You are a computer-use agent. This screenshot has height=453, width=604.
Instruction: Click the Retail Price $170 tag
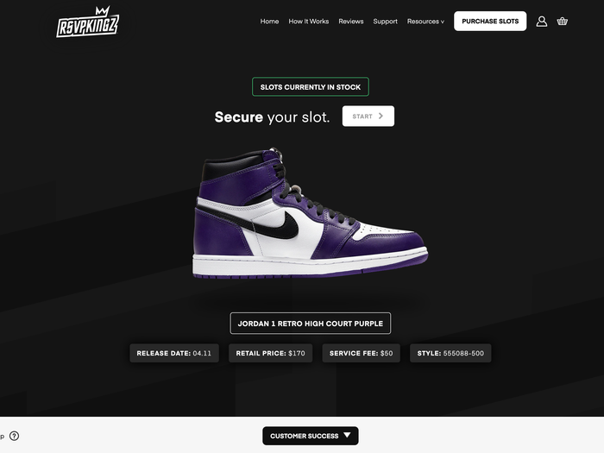coord(270,353)
